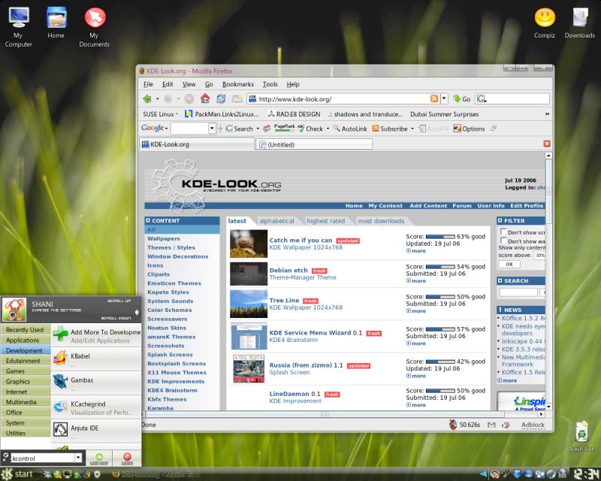Open PackMan.Links2Linux bookmark

pyautogui.click(x=222, y=114)
